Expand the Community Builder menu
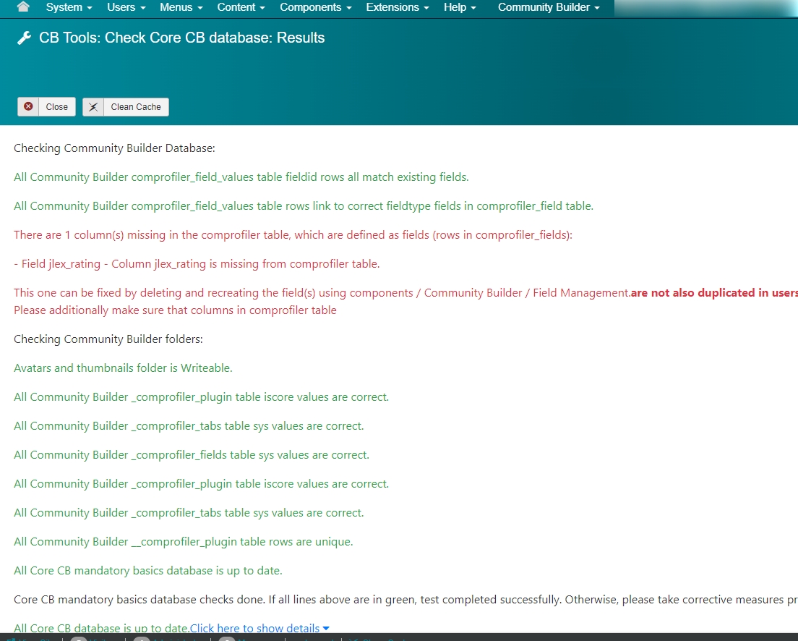The width and height of the screenshot is (798, 641). [549, 7]
